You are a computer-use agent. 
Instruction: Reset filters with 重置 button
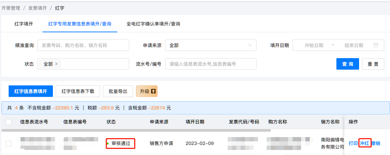373,64
